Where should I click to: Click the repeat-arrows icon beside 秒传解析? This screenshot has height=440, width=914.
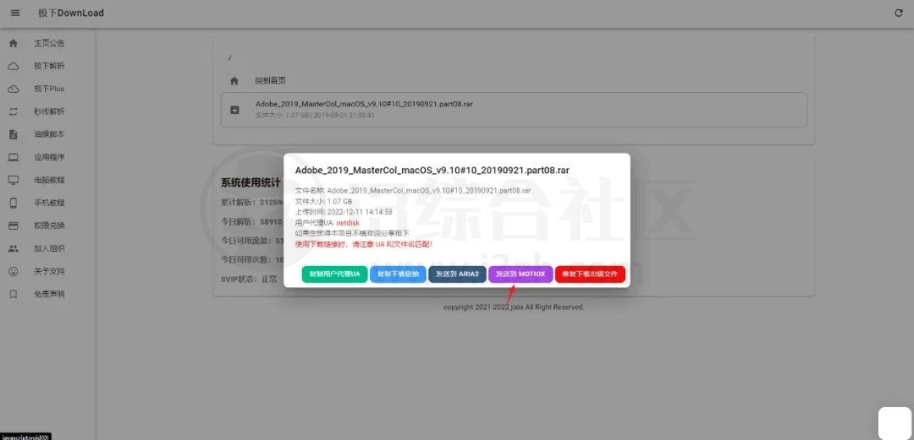coord(14,111)
